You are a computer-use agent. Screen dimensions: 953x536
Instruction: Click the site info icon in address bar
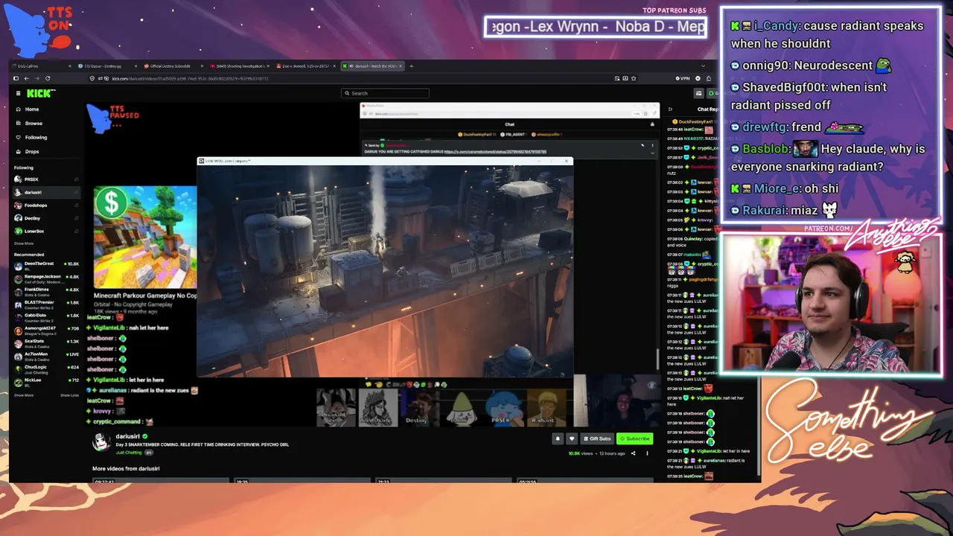pos(92,78)
